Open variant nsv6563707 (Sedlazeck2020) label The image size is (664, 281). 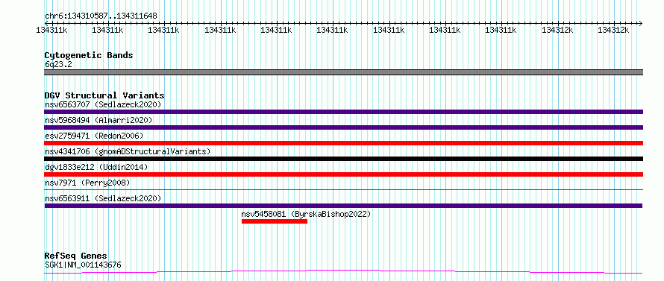(103, 104)
